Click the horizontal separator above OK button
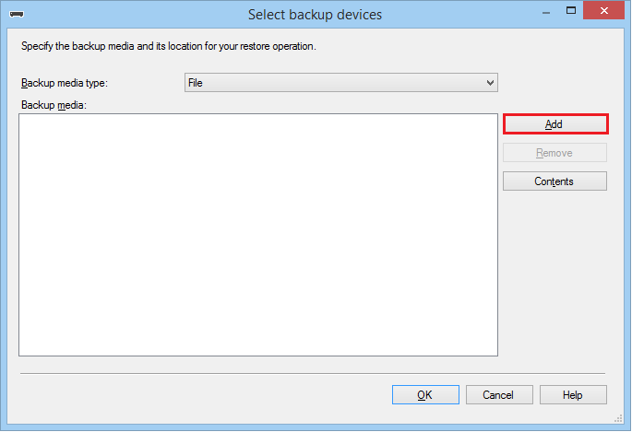Viewport: 632px width, 432px height. tap(314, 373)
